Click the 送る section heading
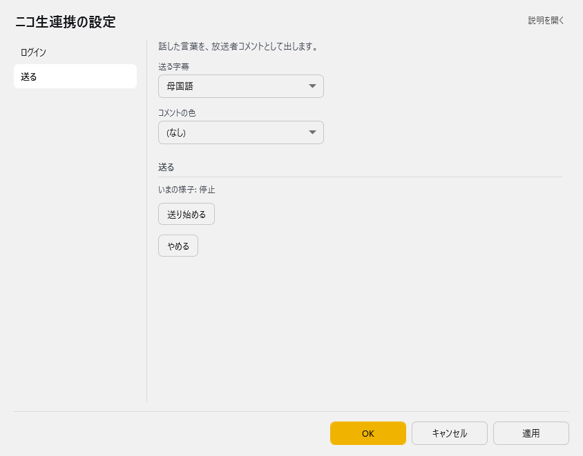This screenshot has width=583, height=456. click(x=166, y=168)
